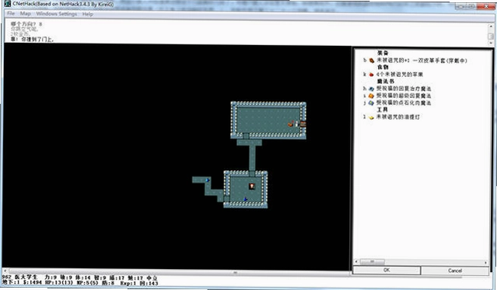Click the brown door tile on the upper room's right wall
Screen dimensions: 497x290
point(303,124)
